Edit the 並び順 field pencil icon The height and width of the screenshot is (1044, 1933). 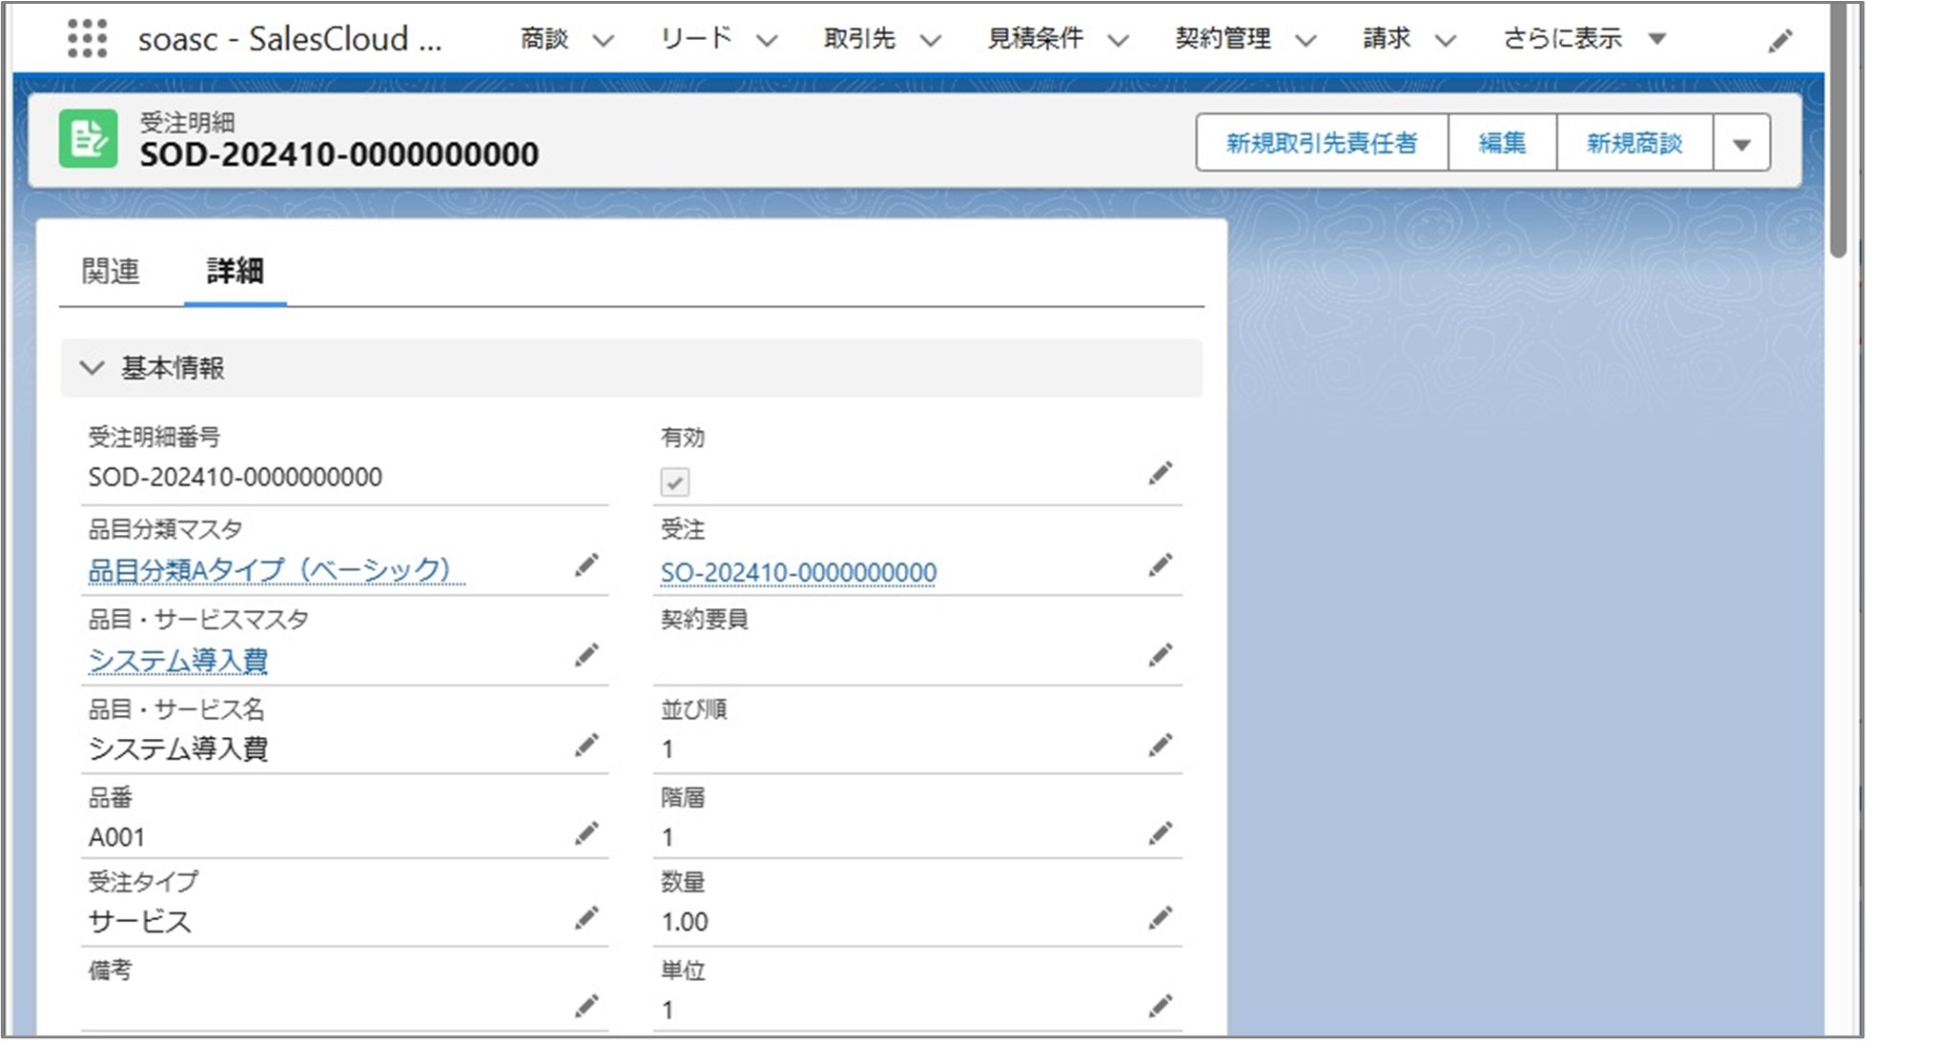click(1160, 745)
